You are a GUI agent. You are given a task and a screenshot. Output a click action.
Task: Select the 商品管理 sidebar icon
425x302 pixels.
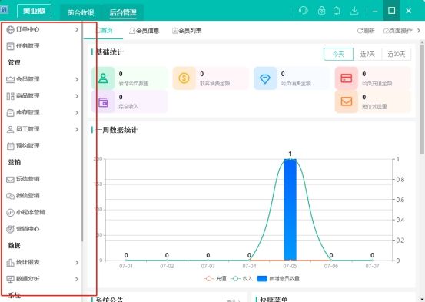pos(10,96)
